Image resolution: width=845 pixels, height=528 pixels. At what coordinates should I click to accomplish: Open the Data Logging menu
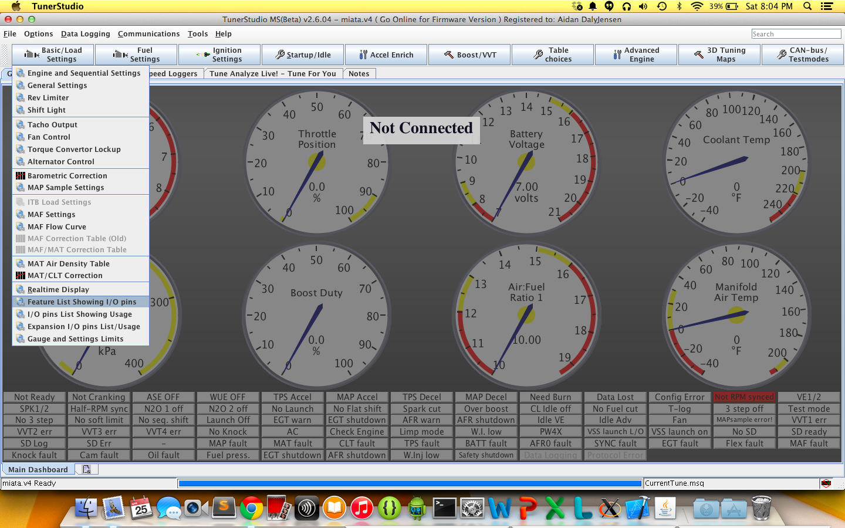coord(85,34)
